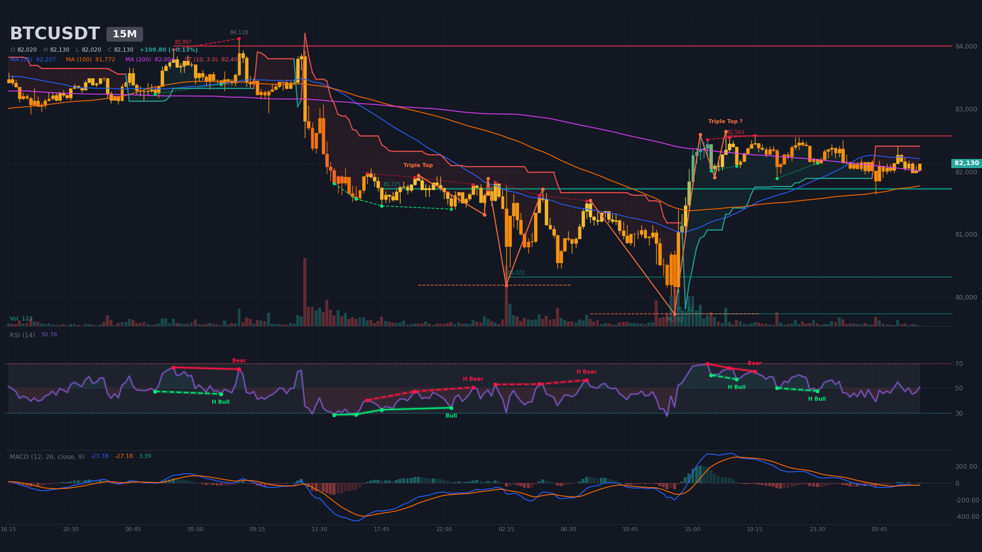Viewport: 982px width, 552px height.
Task: Click the RSI (14) indicator label
Action: pyautogui.click(x=22, y=335)
